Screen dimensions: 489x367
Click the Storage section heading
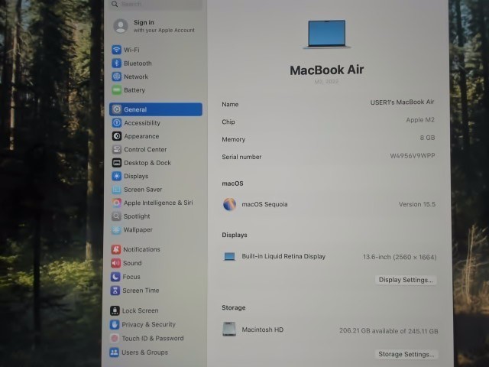coord(234,307)
